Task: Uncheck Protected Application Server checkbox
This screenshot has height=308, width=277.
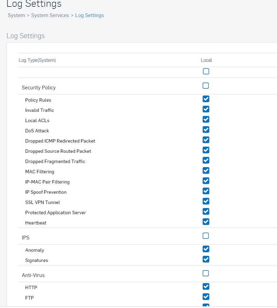Action: (206, 211)
